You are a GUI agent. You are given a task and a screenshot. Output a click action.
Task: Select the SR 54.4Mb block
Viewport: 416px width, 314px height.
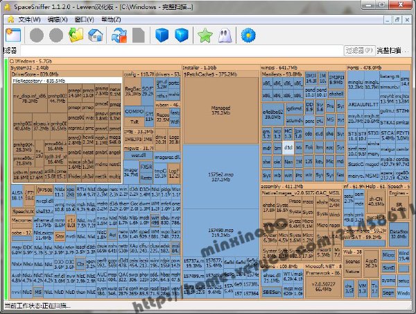pos(399,207)
